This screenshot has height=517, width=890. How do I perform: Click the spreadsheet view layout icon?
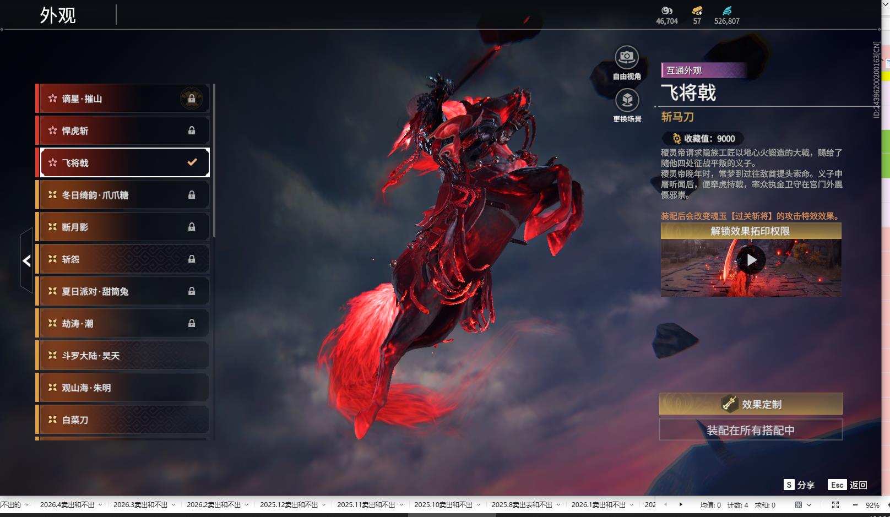(x=799, y=505)
